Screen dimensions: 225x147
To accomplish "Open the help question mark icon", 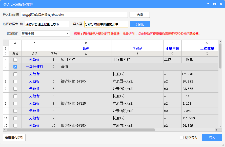I will 208,4.
